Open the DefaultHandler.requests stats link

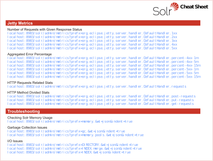pos(97,86)
